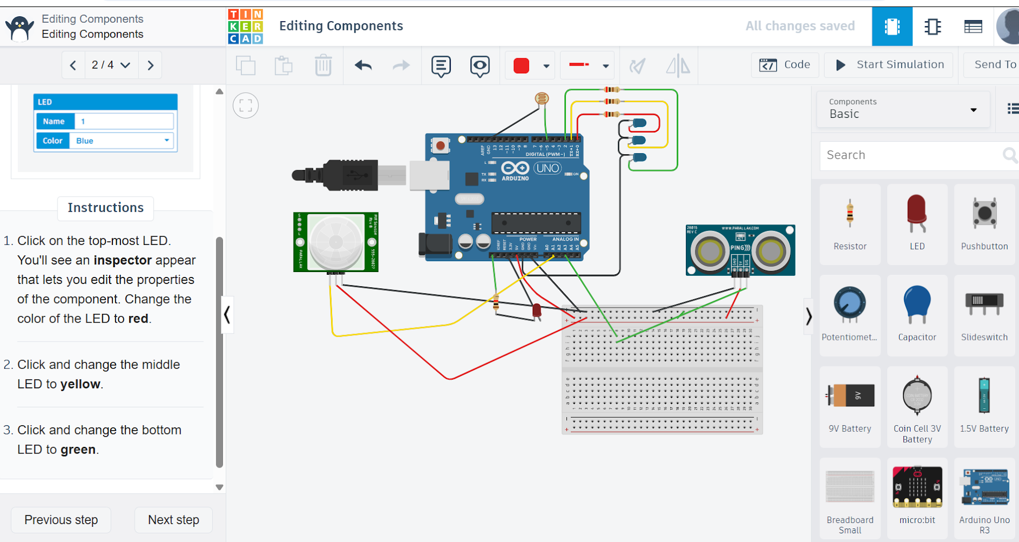
Task: Collapse the left instructions panel
Action: (227, 314)
